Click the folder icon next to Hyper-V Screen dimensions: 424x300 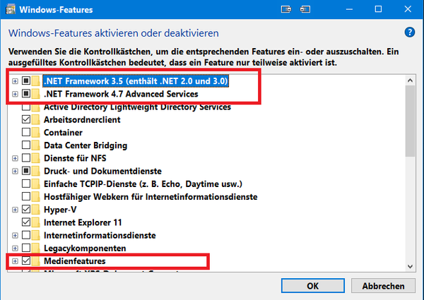pyautogui.click(x=36, y=210)
